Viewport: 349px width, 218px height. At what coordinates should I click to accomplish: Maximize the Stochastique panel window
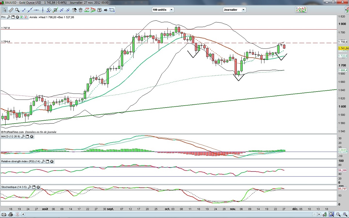[33, 187]
